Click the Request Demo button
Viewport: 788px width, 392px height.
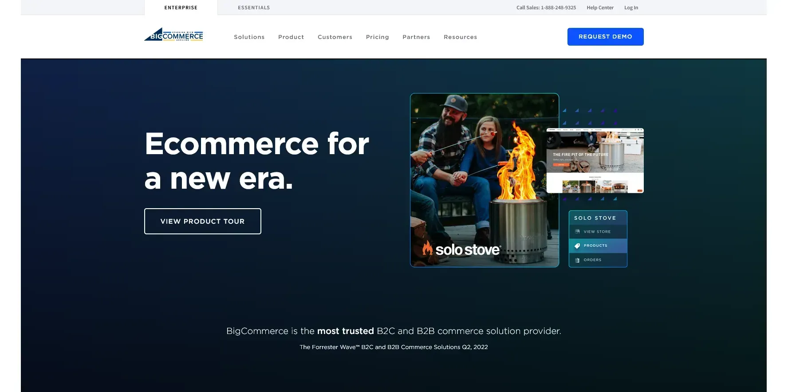tap(605, 37)
